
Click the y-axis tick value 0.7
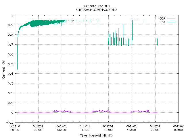pyautogui.click(x=10, y=45)
